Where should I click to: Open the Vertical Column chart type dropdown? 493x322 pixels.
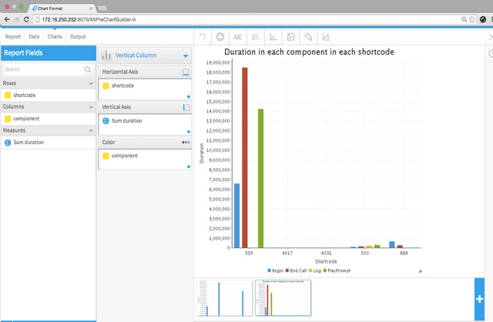[186, 55]
